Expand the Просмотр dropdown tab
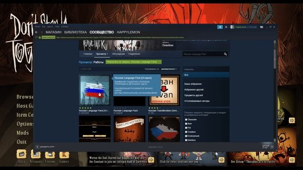The image size is (303, 170). 102,54
